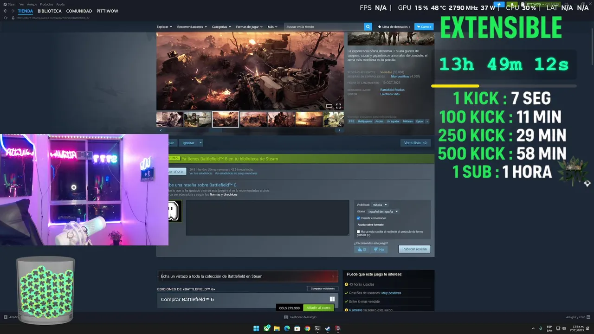Open Normas y directrices link
The image size is (594, 334).
click(x=223, y=194)
